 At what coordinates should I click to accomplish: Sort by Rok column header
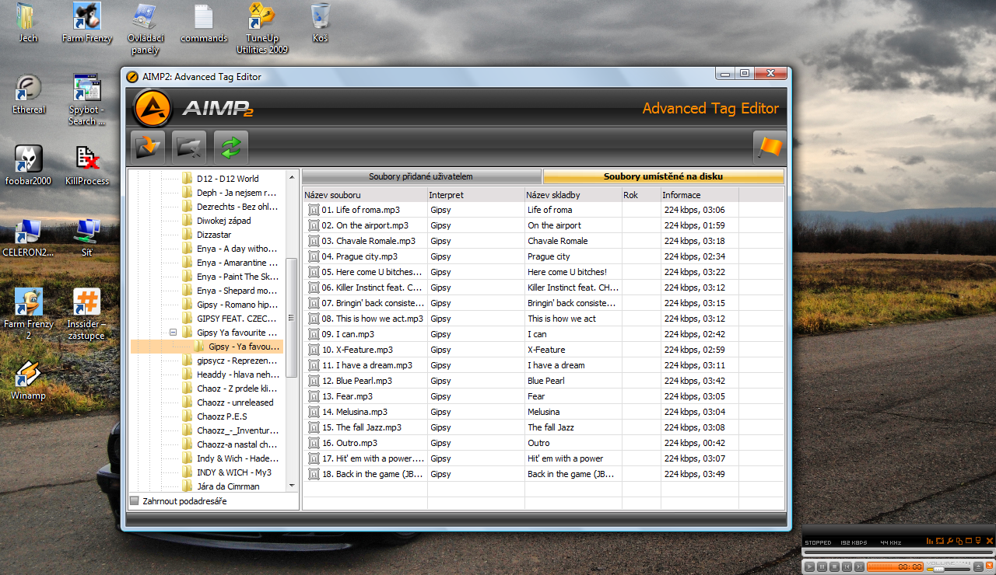tap(641, 195)
